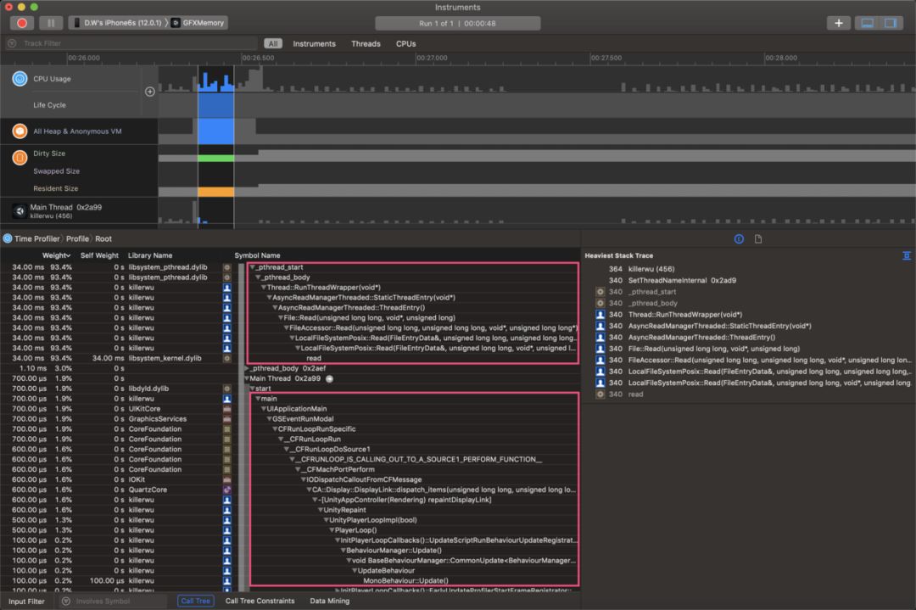Select the All Heap & Anonymous VM icon
Viewport: 916px width, 610px height.
[x=20, y=132]
